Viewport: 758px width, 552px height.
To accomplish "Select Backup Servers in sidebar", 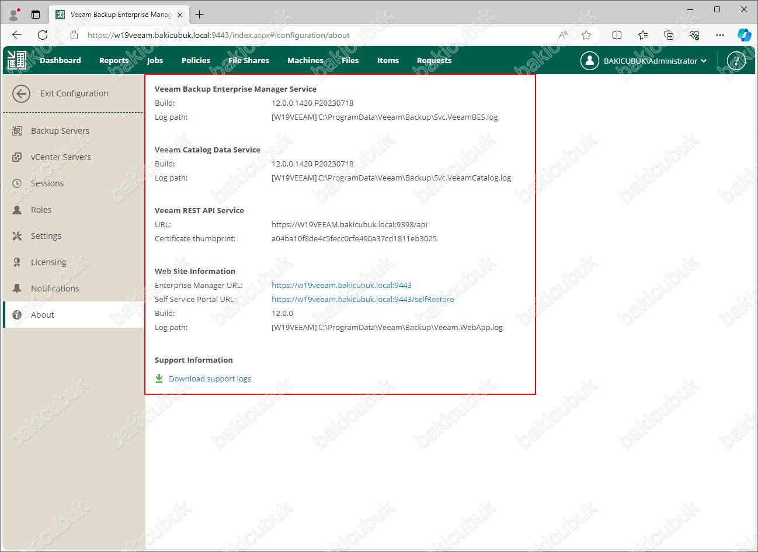I will [x=74, y=131].
